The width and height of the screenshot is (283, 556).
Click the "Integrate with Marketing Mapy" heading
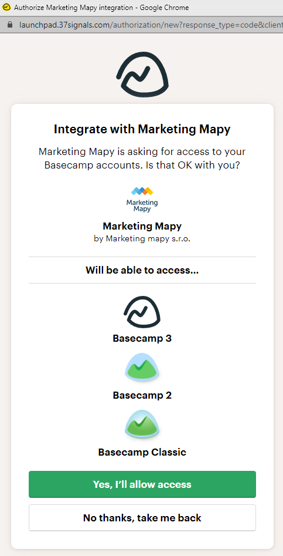(x=142, y=129)
